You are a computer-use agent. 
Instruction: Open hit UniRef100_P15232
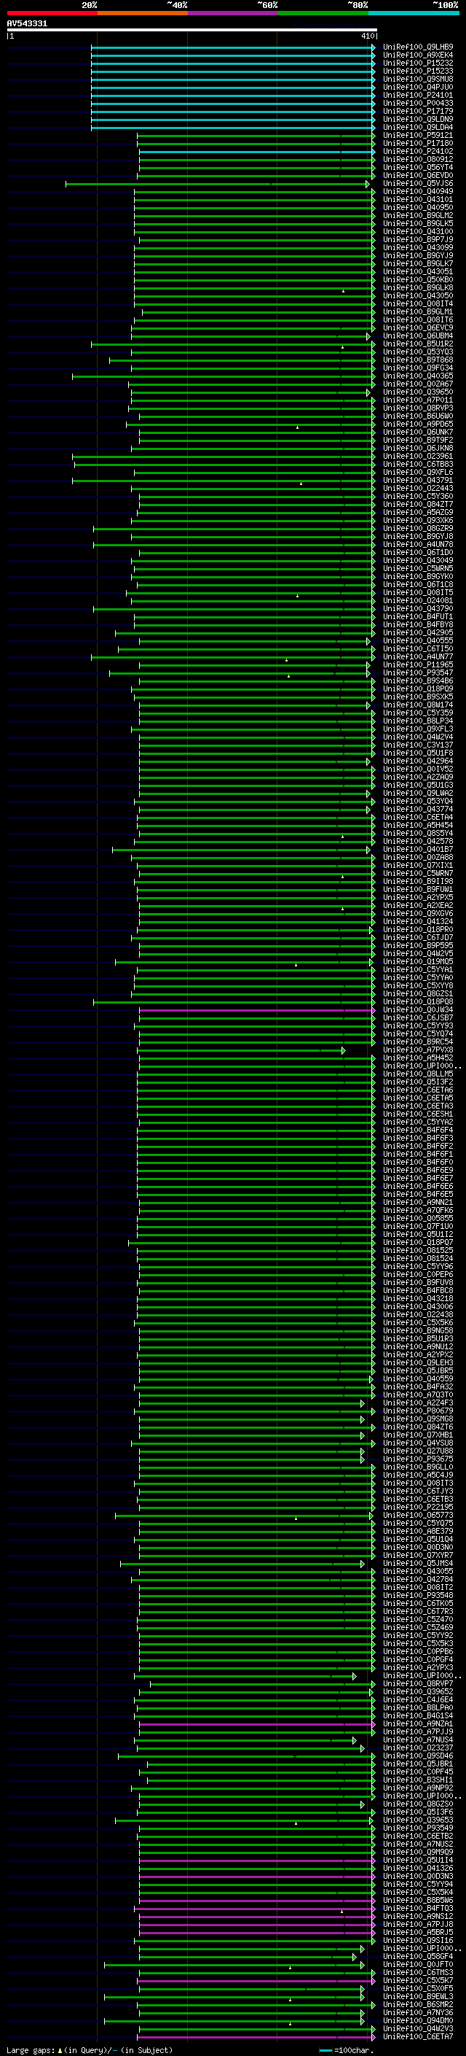pos(417,64)
